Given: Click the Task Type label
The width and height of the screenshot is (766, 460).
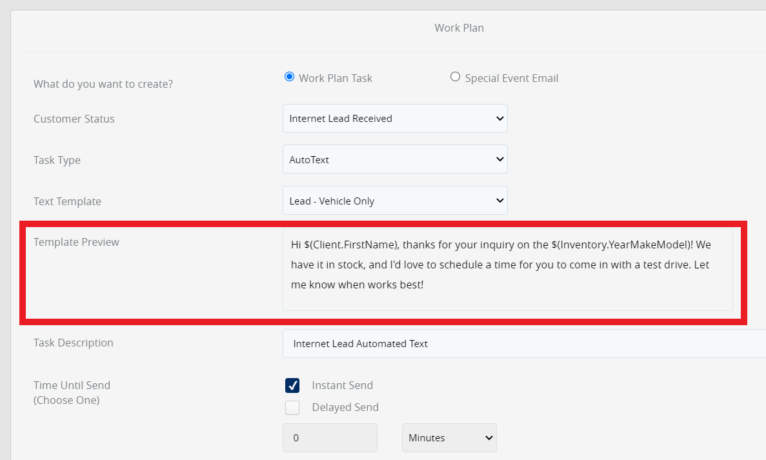Looking at the screenshot, I should point(57,160).
